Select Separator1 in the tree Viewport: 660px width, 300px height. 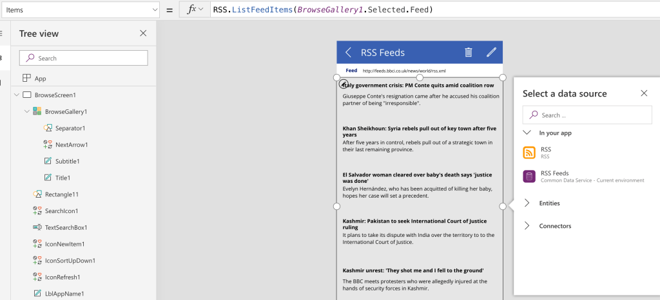pyautogui.click(x=70, y=128)
